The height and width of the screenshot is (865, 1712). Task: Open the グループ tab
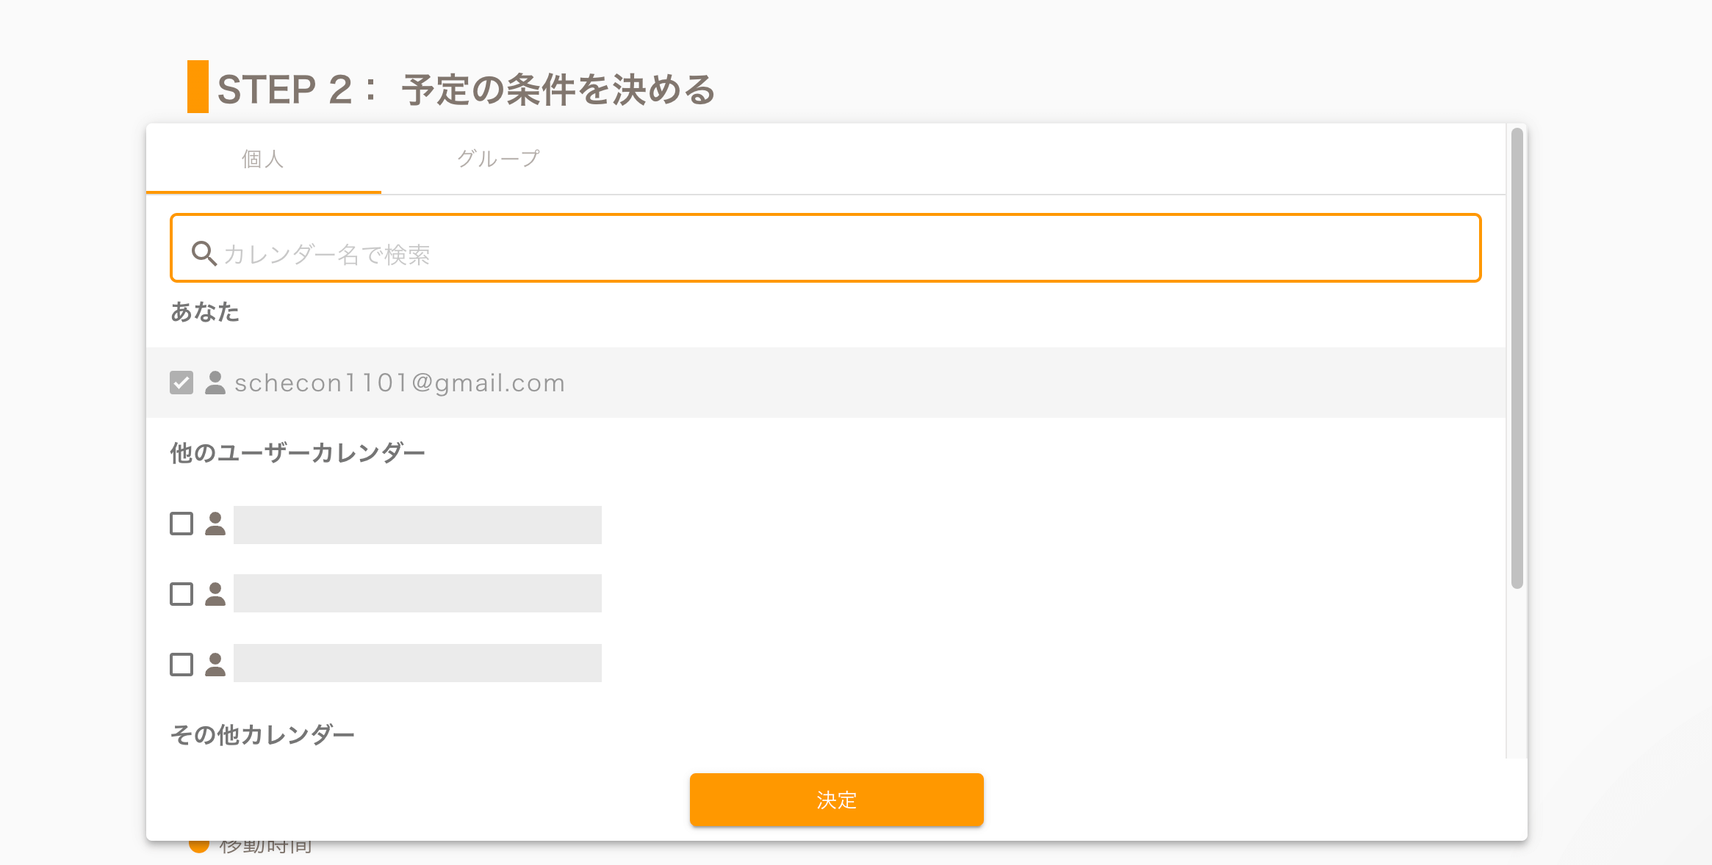(x=498, y=159)
